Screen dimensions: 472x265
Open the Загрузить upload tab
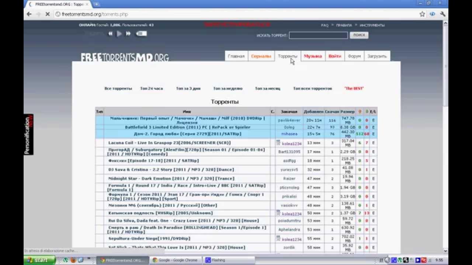coord(377,56)
